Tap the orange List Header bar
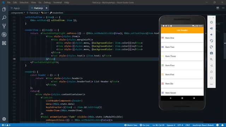Screen dimensions: 226x127 182,30
